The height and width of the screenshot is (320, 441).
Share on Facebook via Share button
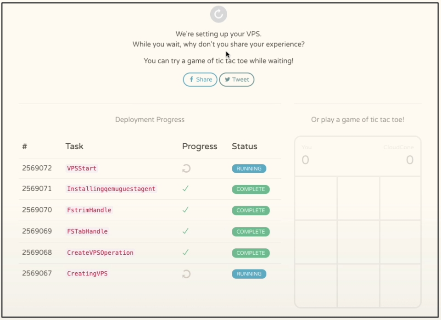point(200,79)
